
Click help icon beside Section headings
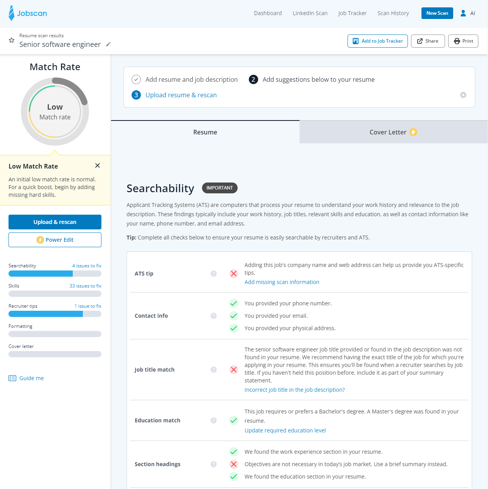[214, 464]
